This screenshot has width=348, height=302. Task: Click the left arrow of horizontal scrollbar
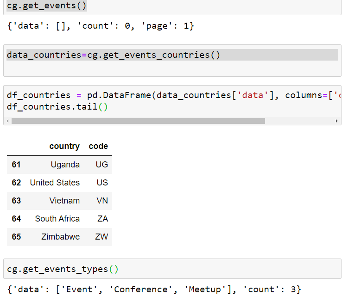[x=7, y=121]
